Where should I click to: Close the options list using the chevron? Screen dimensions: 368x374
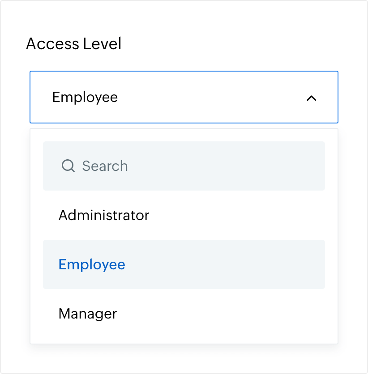(311, 98)
